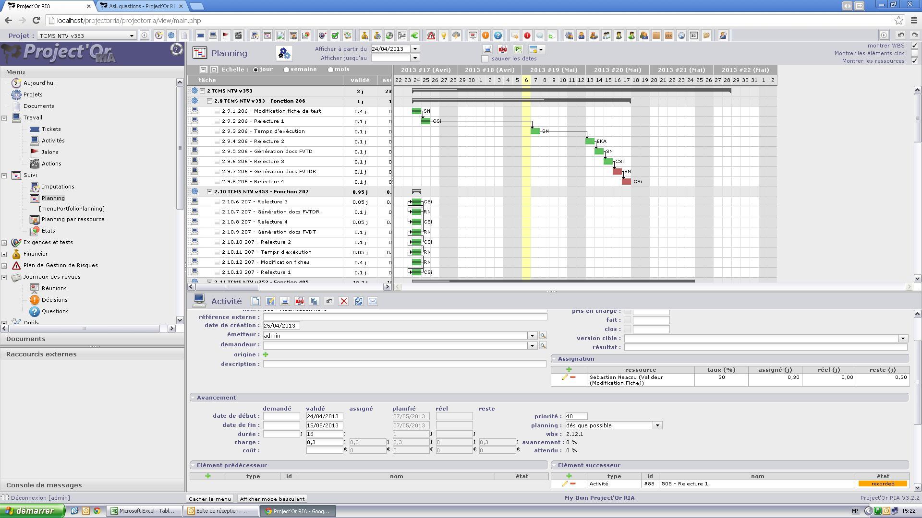Click the refresh icon in Activité toolbar
Screen dimensions: 922x518
click(x=358, y=301)
